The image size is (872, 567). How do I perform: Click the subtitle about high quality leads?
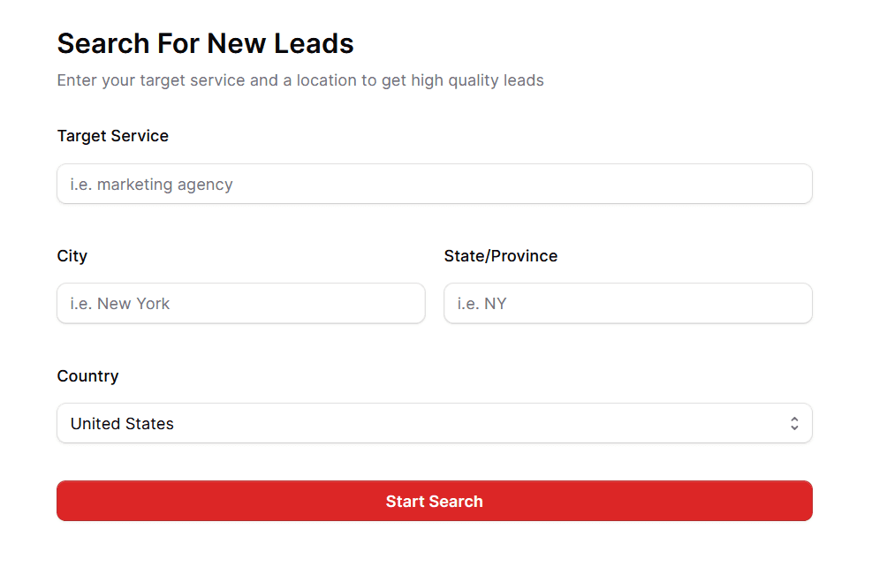[x=300, y=80]
